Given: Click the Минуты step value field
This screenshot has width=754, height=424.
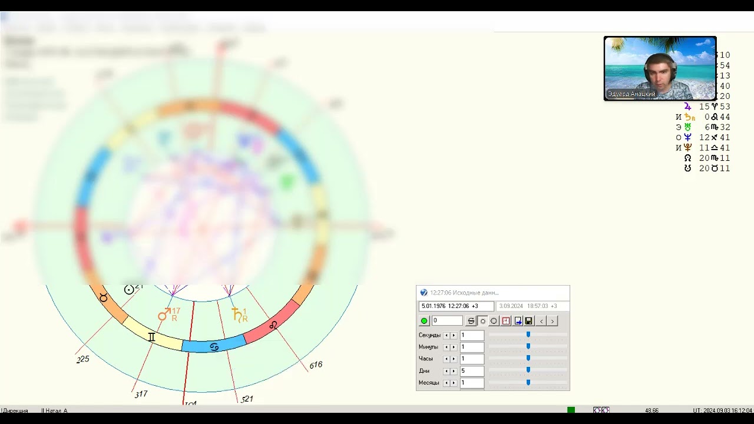Looking at the screenshot, I should pos(472,347).
